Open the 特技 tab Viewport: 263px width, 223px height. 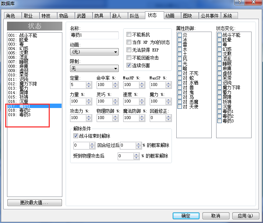tap(48, 16)
